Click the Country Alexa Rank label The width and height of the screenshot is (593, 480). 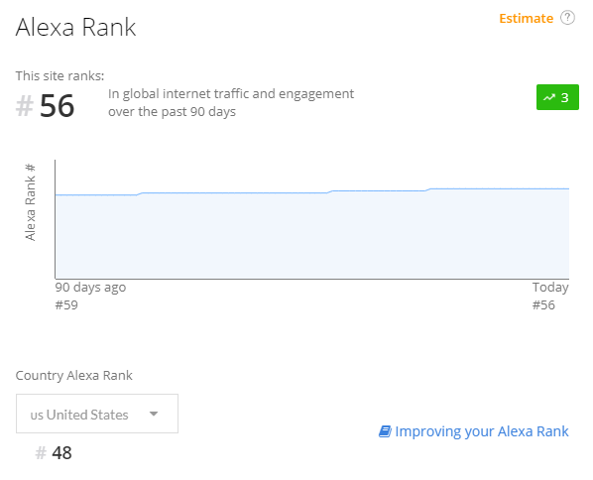pos(73,375)
